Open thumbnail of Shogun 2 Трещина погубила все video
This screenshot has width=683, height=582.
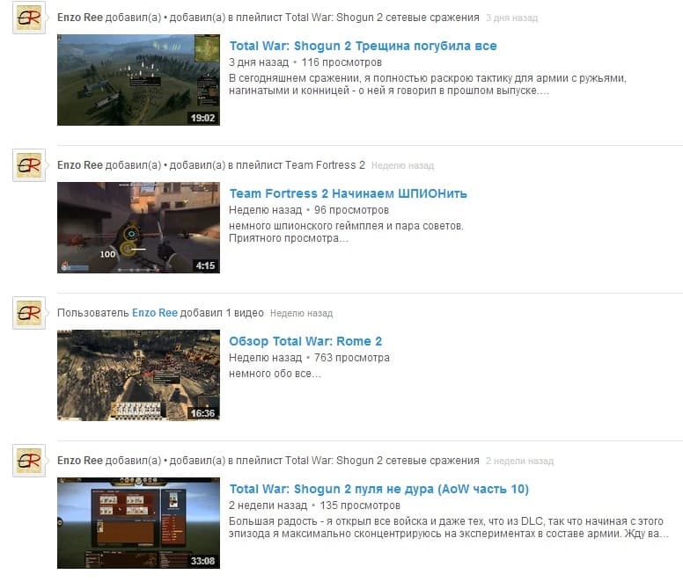point(138,80)
